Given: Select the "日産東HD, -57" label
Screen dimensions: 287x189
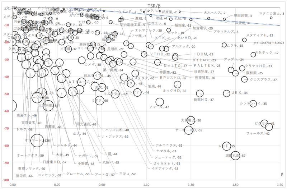Looking at the screenshot, I should point(55,162).
